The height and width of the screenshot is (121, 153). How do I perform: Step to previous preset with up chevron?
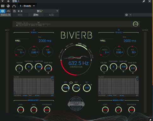27,23
